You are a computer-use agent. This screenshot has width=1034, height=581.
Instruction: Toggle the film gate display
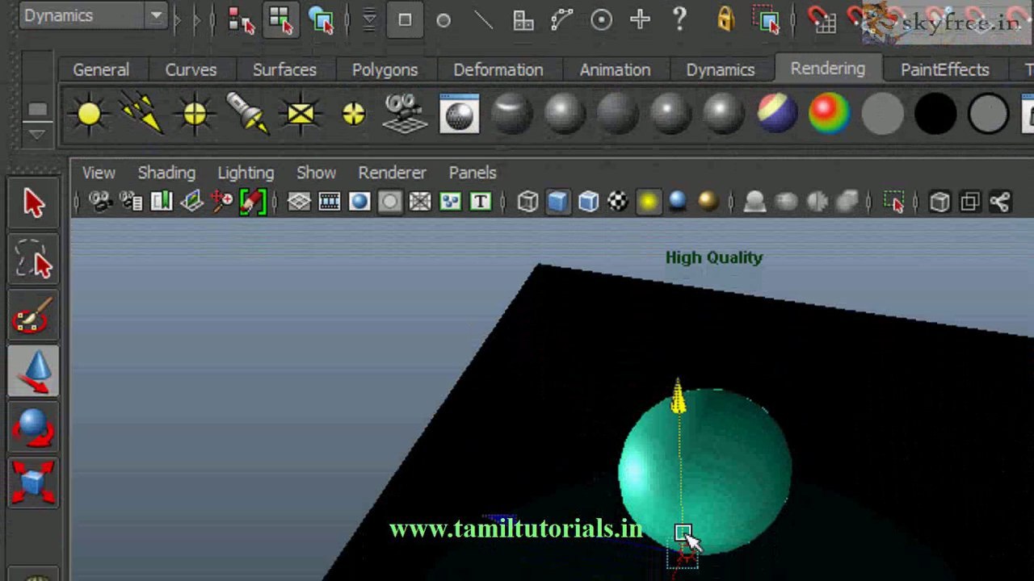pos(330,202)
